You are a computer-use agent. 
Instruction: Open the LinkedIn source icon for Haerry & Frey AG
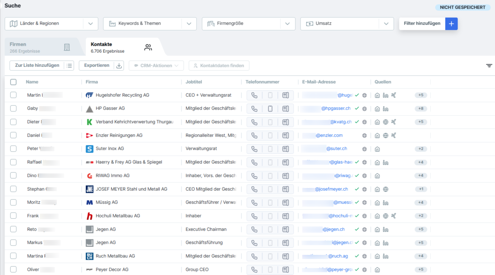385,162
